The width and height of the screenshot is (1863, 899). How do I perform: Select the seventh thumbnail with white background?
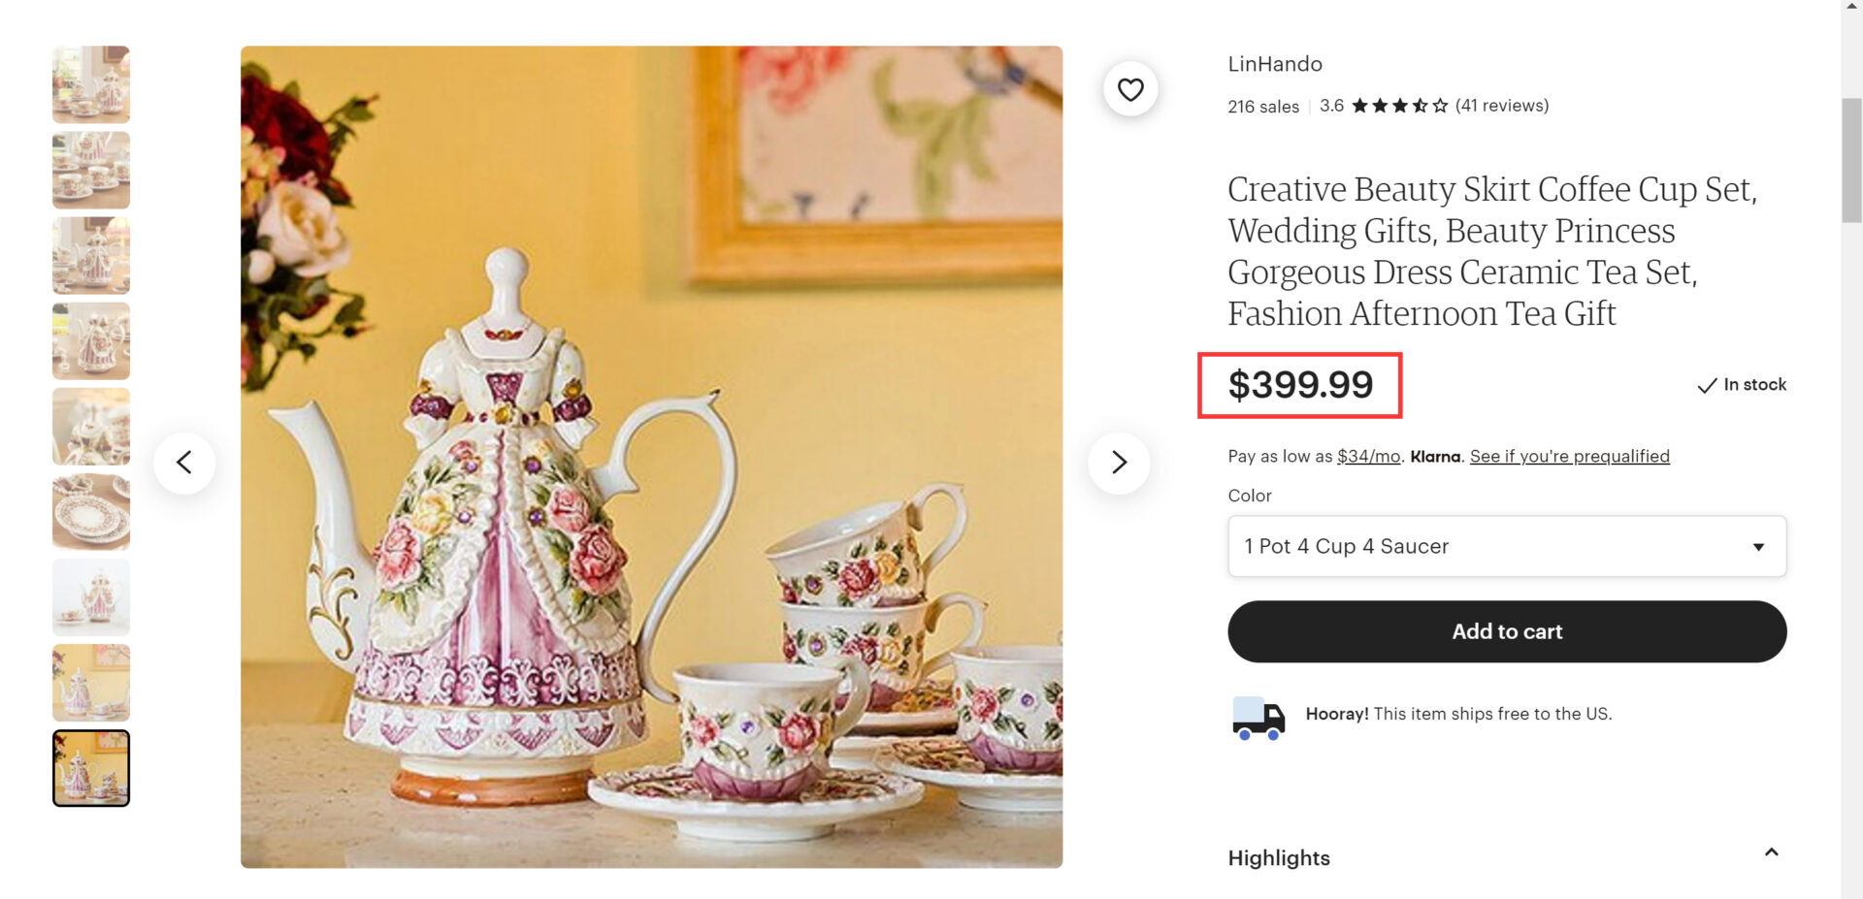91,597
